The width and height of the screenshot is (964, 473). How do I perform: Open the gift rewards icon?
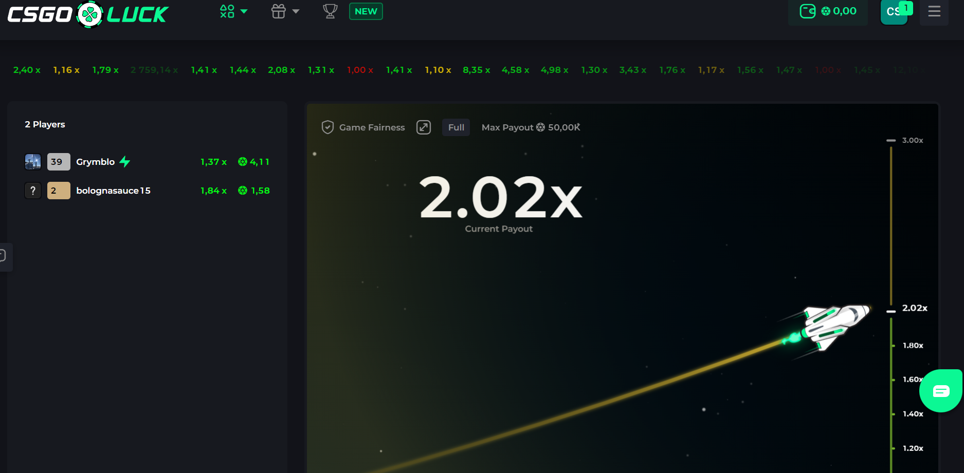pos(278,11)
